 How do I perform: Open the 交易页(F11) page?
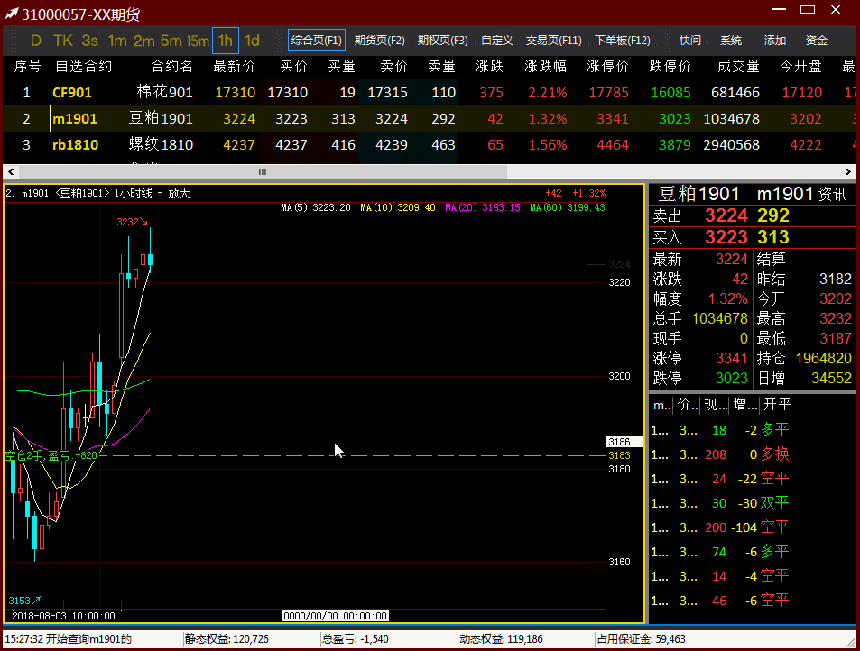553,41
